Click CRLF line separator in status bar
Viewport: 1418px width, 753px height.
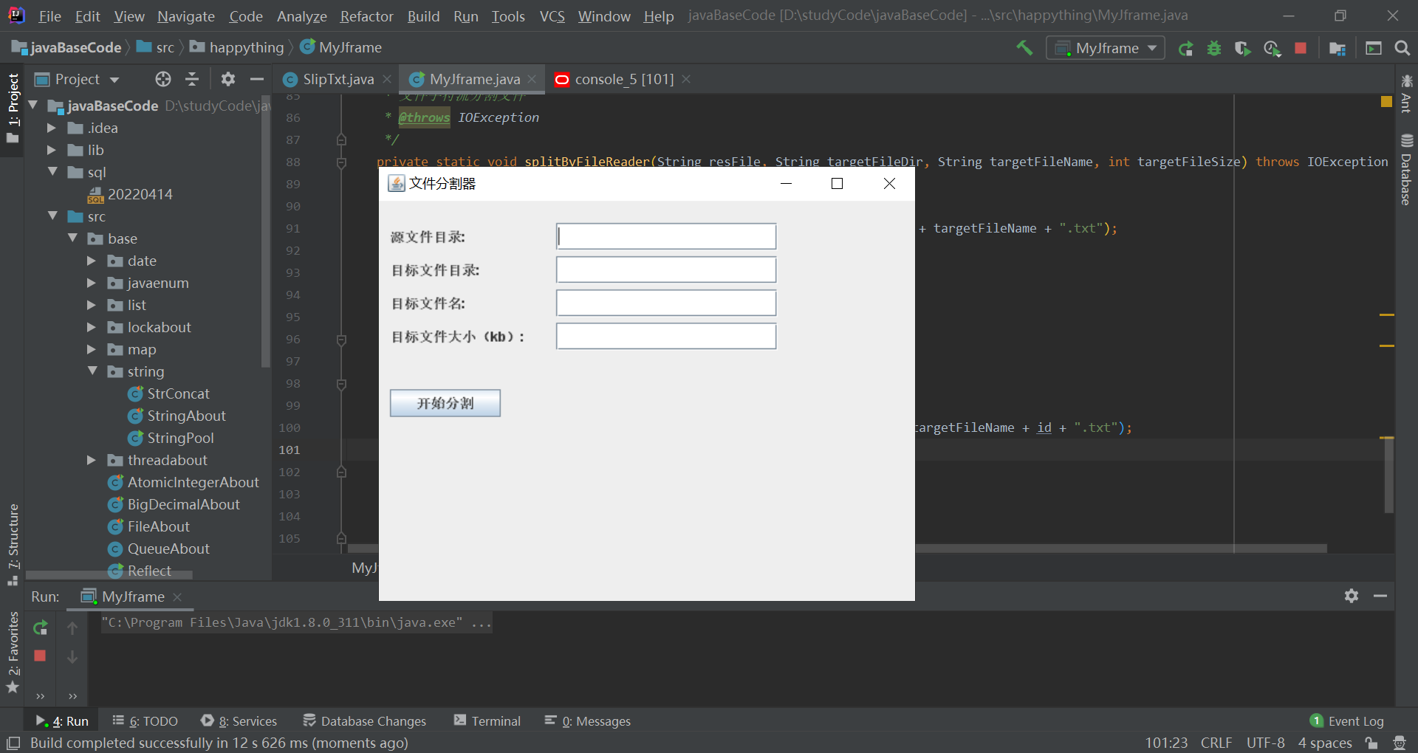[1216, 743]
